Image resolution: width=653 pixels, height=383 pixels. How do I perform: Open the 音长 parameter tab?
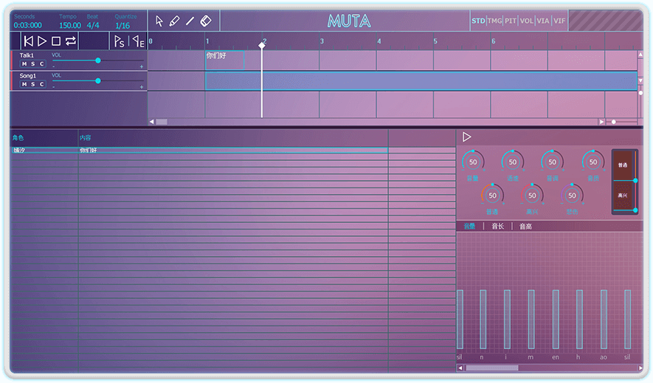(497, 227)
